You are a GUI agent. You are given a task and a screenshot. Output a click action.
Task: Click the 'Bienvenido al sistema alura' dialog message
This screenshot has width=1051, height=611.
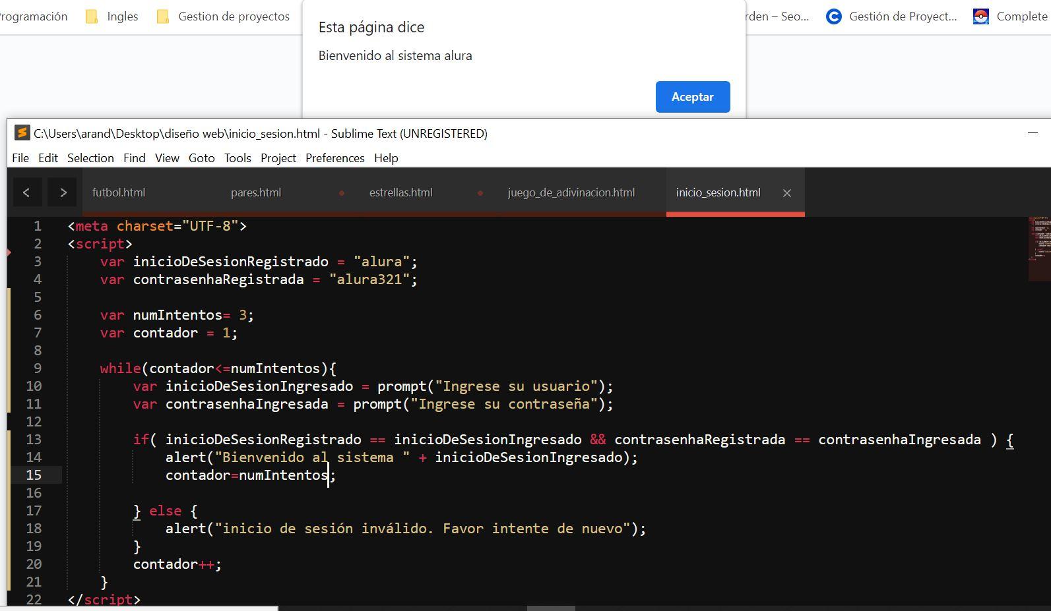pos(395,56)
